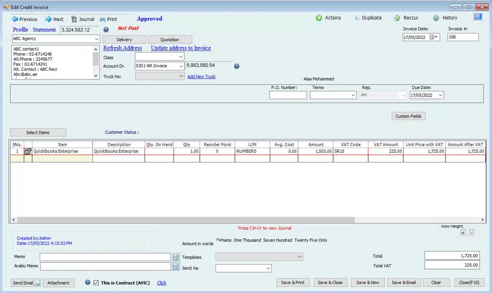Click the Add New Truck link

pos(201,77)
